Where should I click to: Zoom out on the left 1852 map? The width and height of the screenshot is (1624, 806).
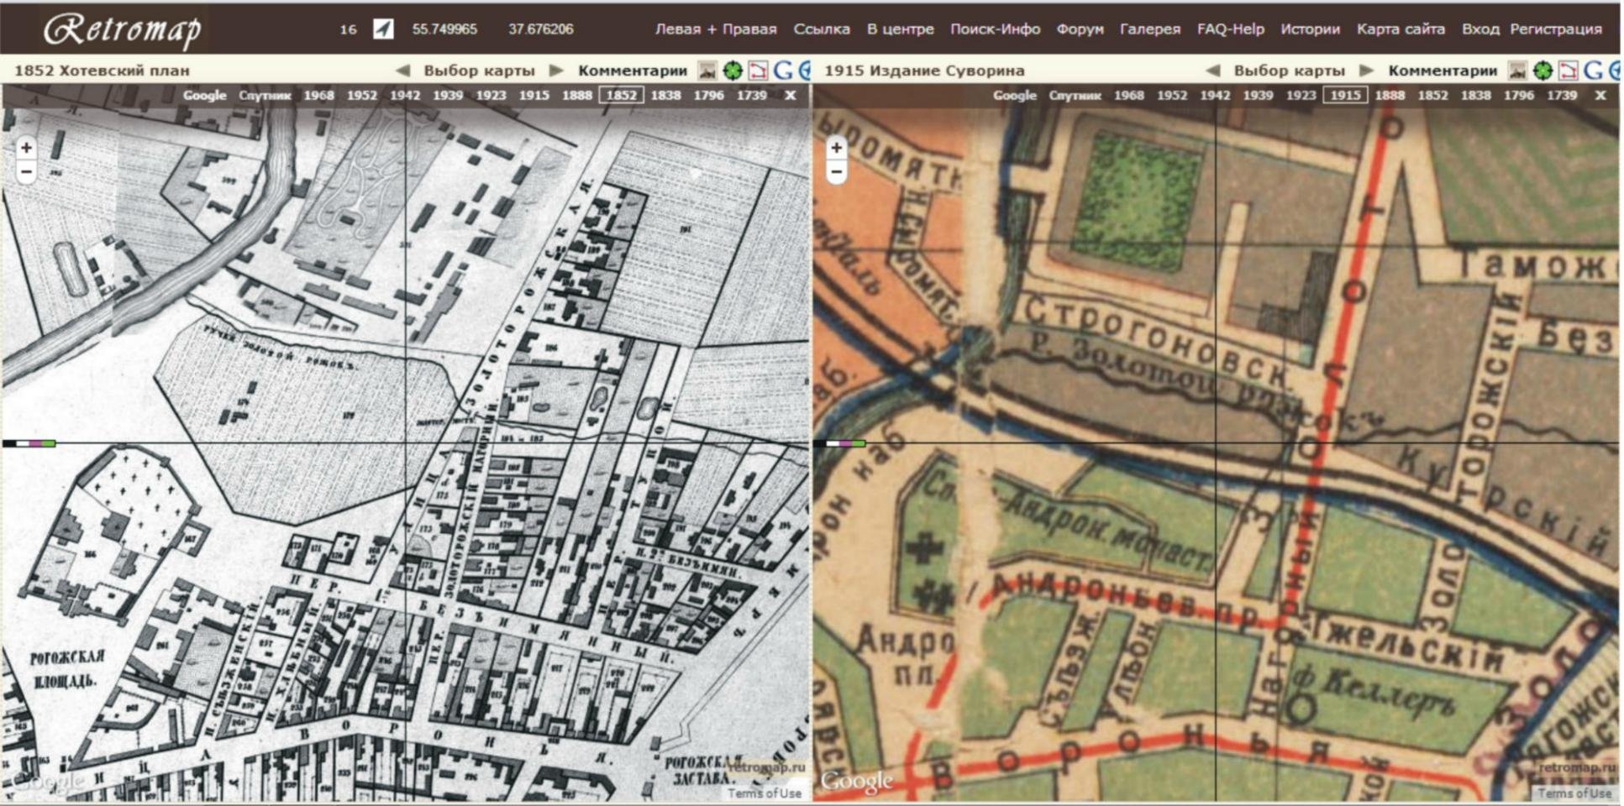click(x=26, y=172)
